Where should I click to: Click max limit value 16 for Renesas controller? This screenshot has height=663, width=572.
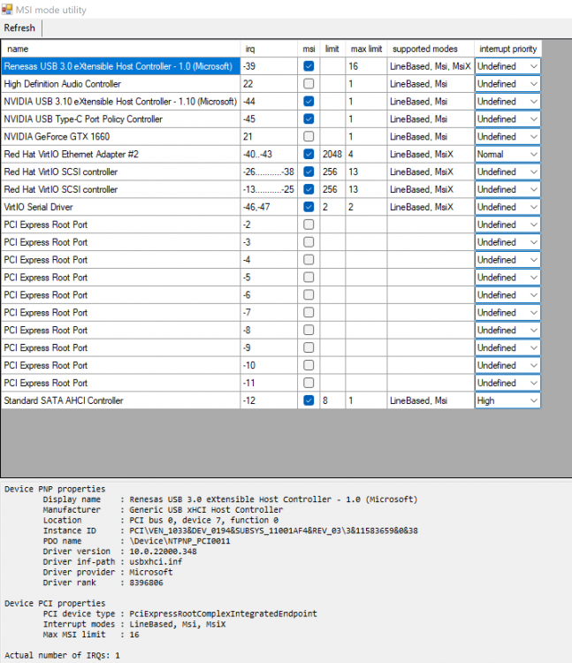366,66
